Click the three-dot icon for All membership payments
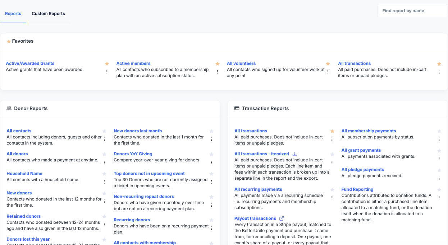Image resolution: width=448 pixels, height=245 pixels. (439, 139)
